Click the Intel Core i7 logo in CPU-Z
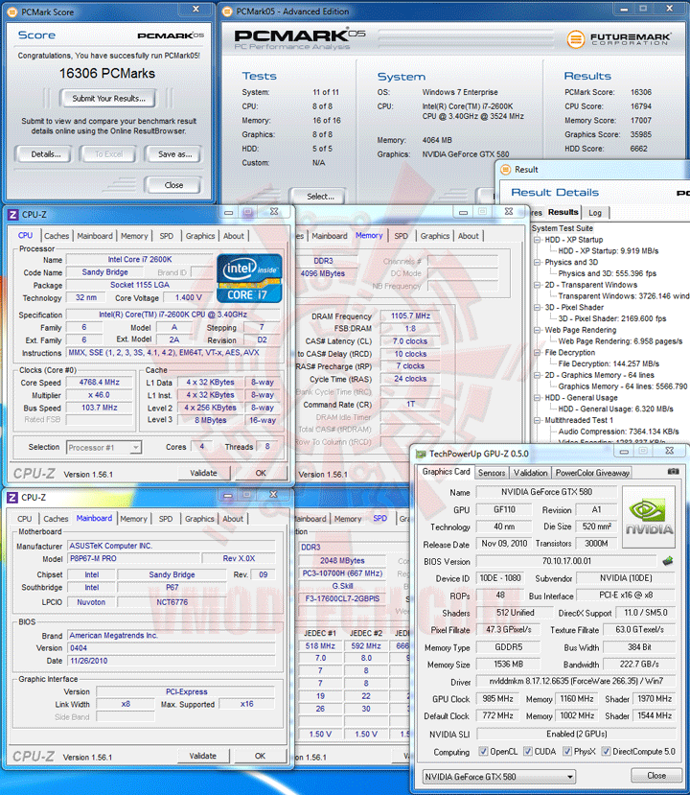 [x=249, y=278]
